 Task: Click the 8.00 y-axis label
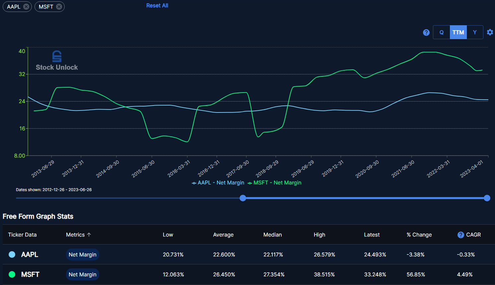(20, 156)
